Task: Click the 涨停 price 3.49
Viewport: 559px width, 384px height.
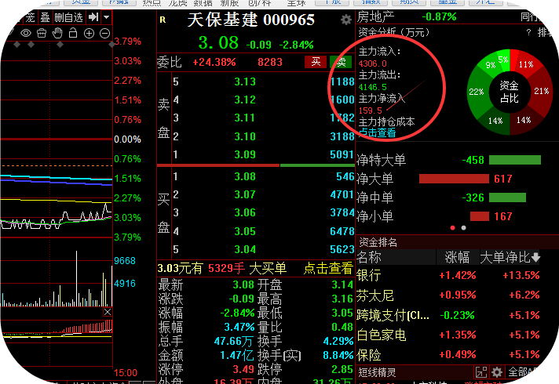Action: pos(243,369)
